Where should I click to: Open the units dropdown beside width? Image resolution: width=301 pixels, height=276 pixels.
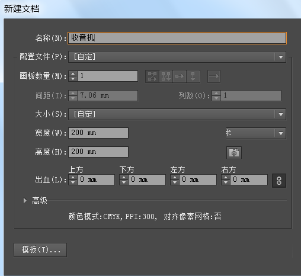click(256, 133)
